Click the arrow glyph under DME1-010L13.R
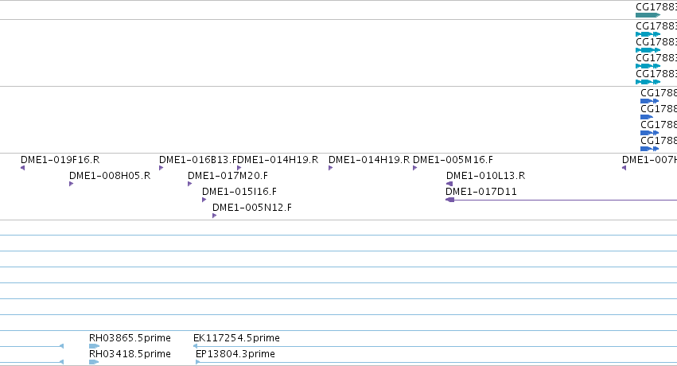Screen dimensions: 677x366 point(449,184)
